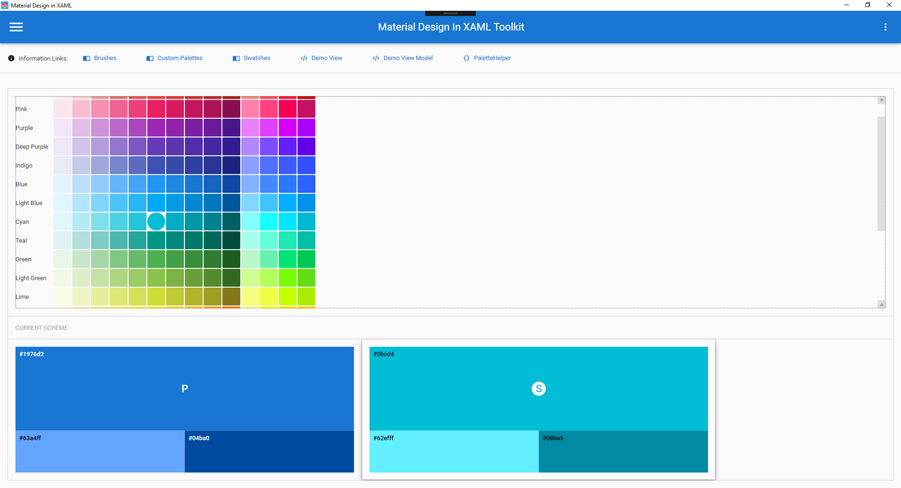
Task: Open the Swatches page
Action: click(x=257, y=58)
